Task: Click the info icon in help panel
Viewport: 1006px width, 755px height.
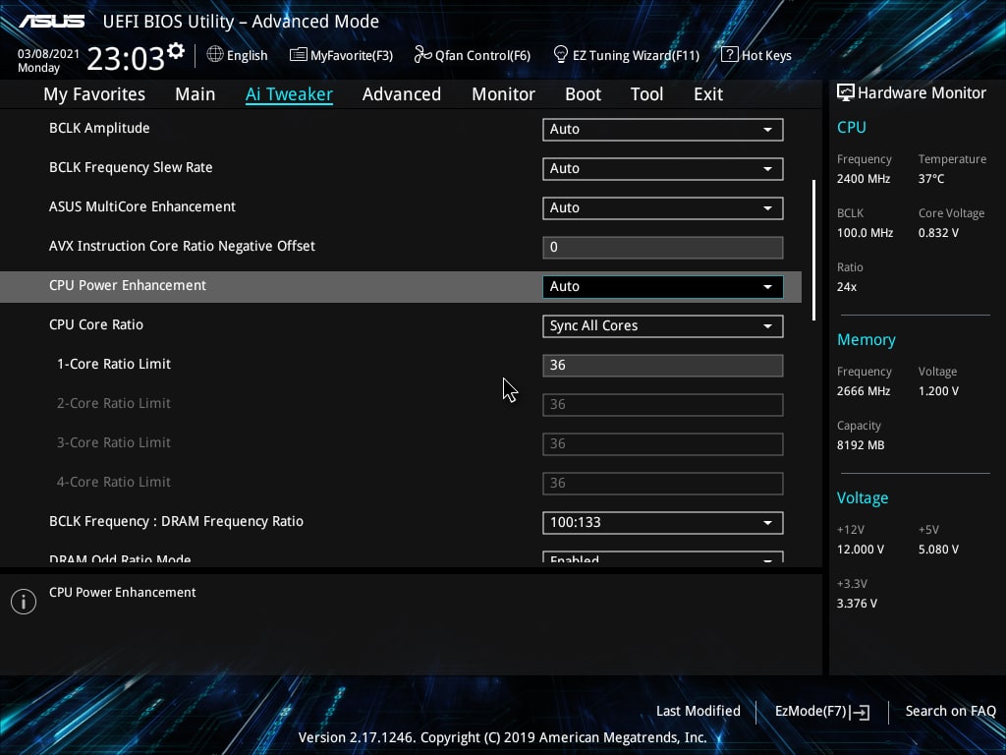Action: click(x=24, y=602)
